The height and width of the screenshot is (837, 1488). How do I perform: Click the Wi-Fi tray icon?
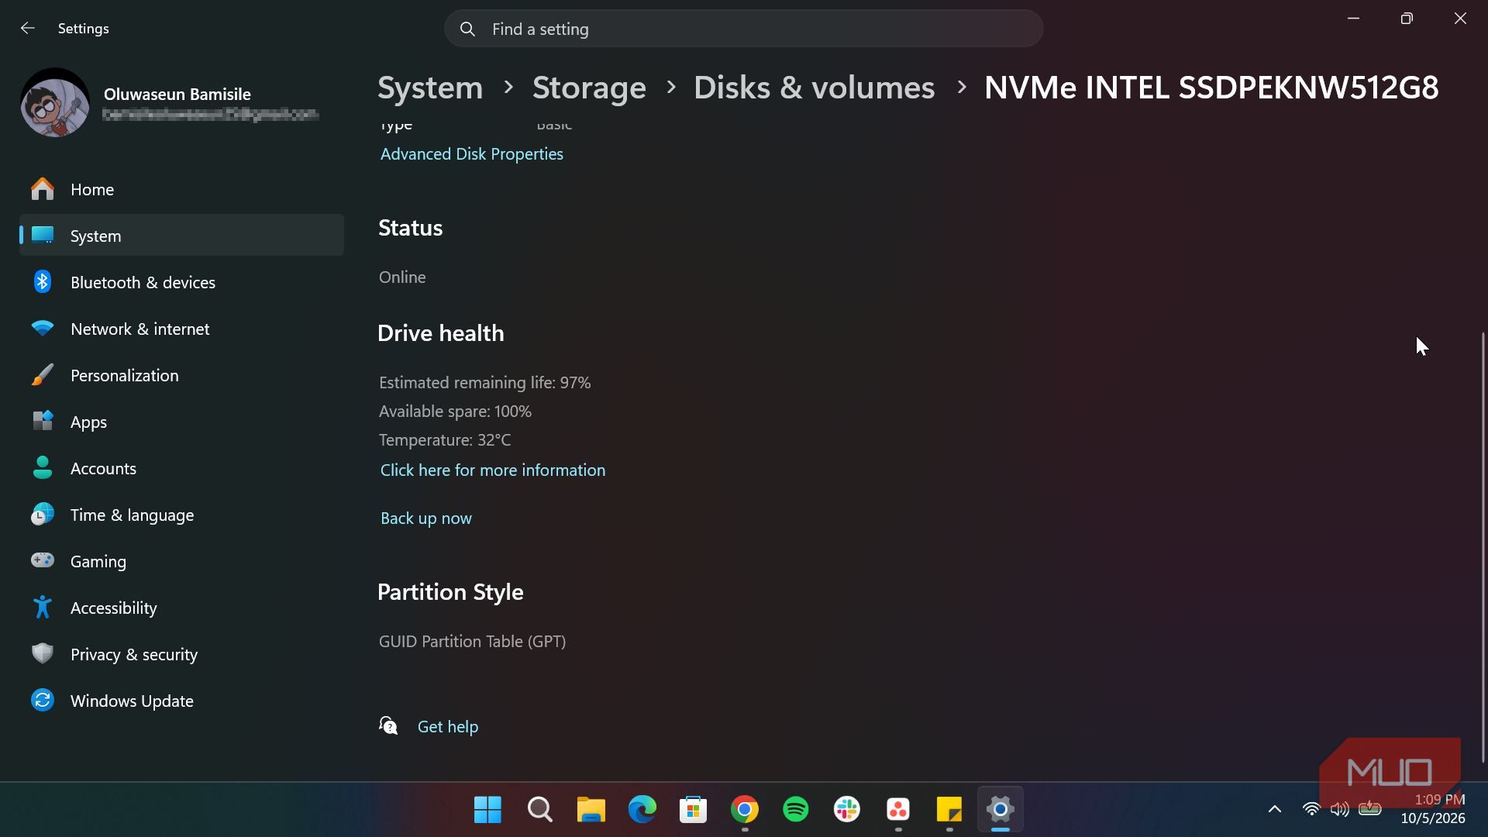point(1311,810)
